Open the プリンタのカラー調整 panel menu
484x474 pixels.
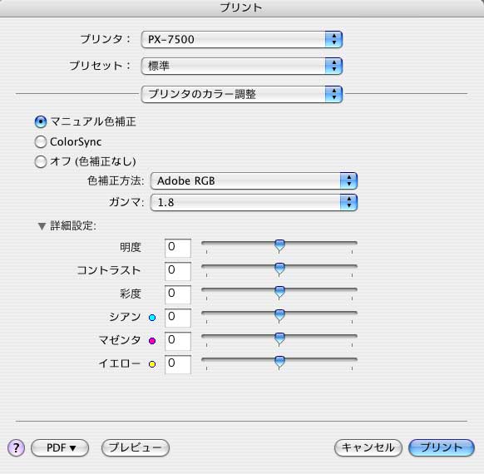(x=242, y=94)
